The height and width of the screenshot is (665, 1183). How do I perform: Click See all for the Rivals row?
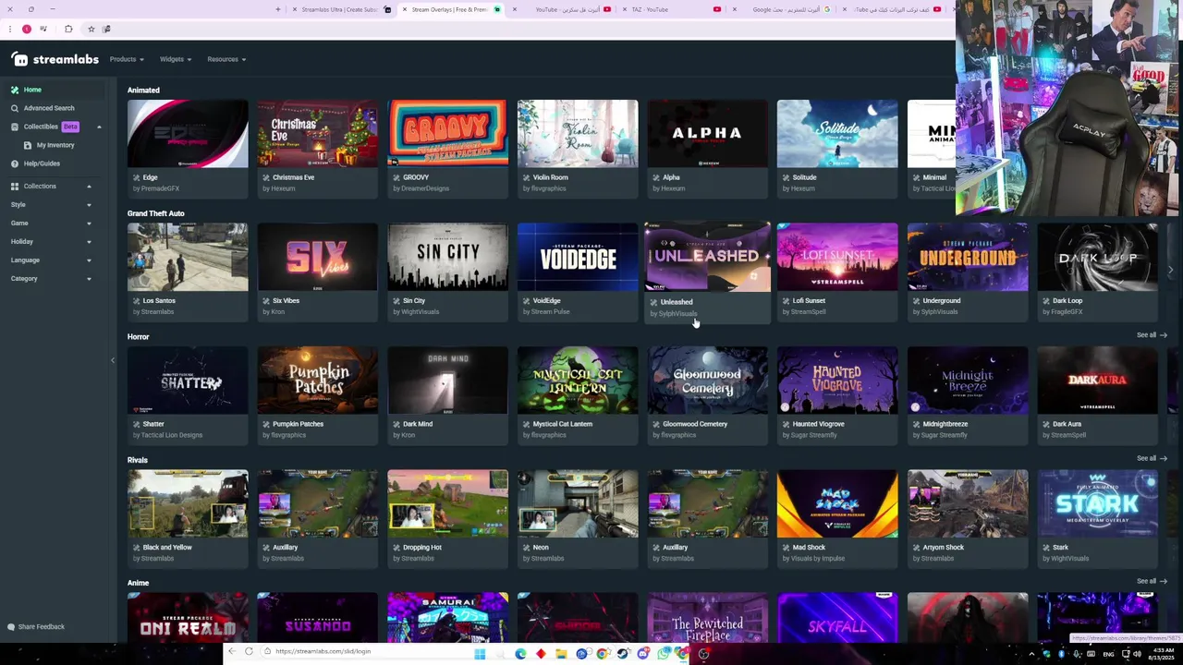pos(1152,458)
